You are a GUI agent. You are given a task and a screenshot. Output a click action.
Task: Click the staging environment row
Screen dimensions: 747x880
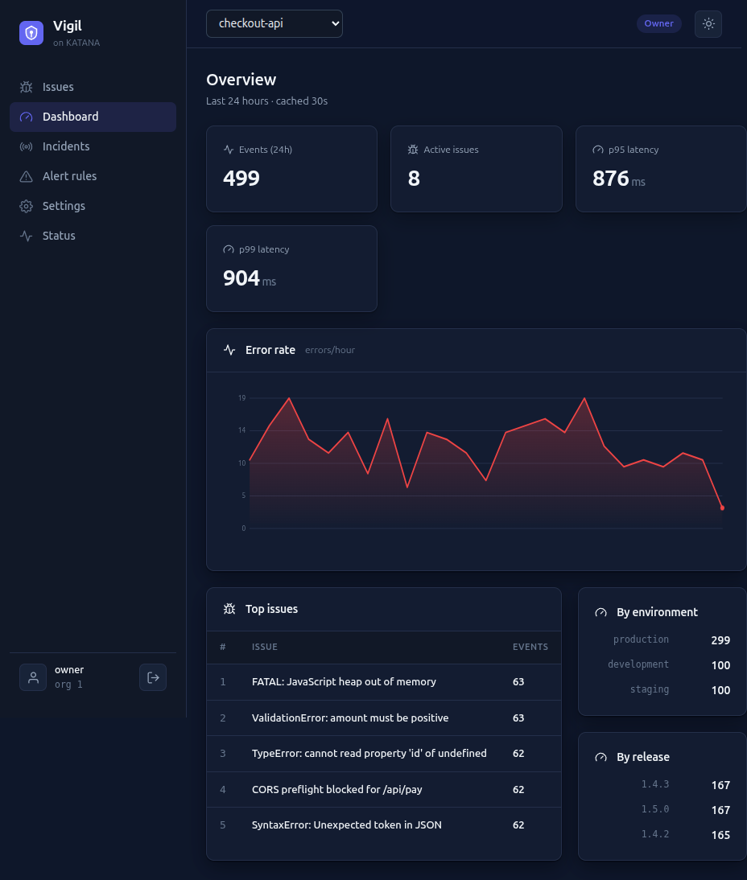click(662, 689)
